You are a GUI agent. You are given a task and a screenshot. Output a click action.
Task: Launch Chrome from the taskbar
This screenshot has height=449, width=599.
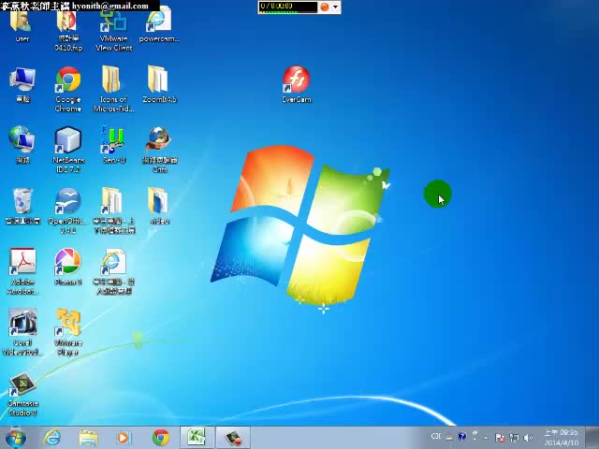161,438
